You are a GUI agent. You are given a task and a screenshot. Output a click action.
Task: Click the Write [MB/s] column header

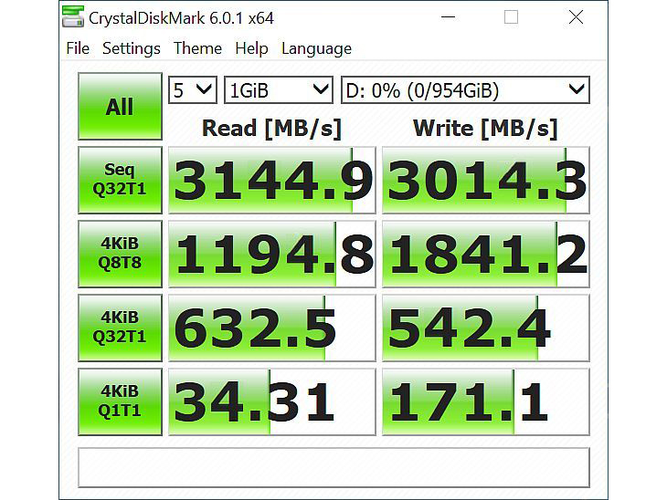[x=485, y=129]
